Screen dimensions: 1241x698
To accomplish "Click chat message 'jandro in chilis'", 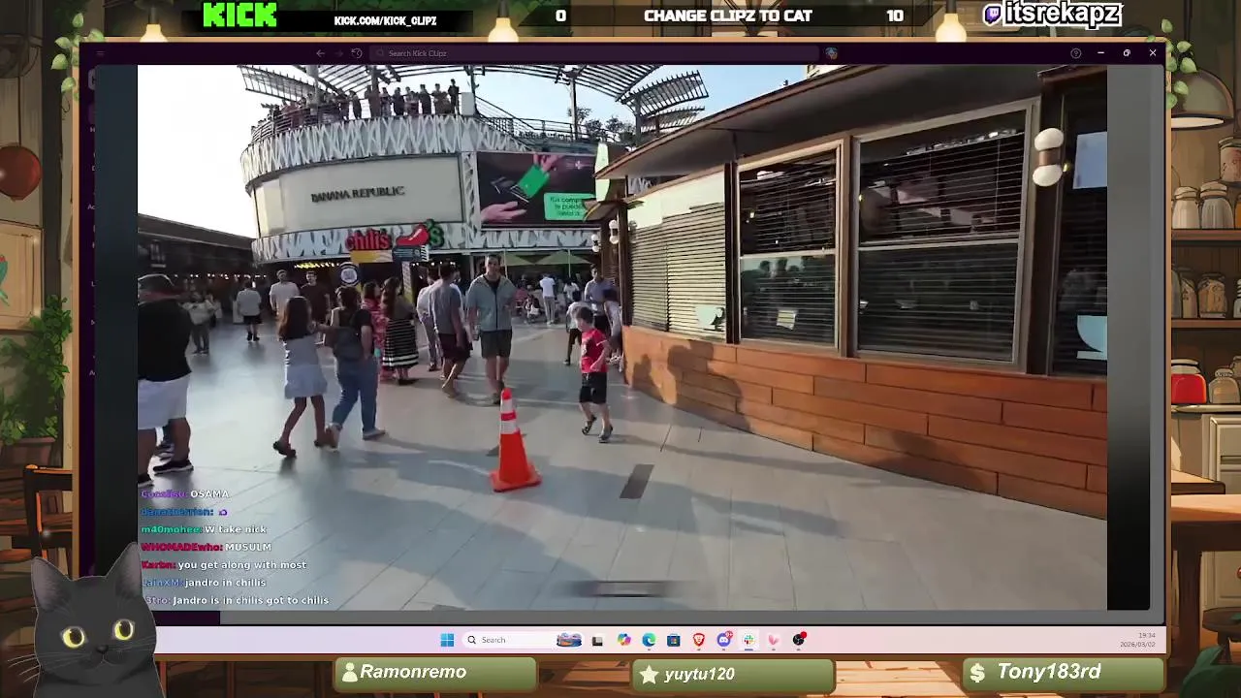I will [225, 583].
